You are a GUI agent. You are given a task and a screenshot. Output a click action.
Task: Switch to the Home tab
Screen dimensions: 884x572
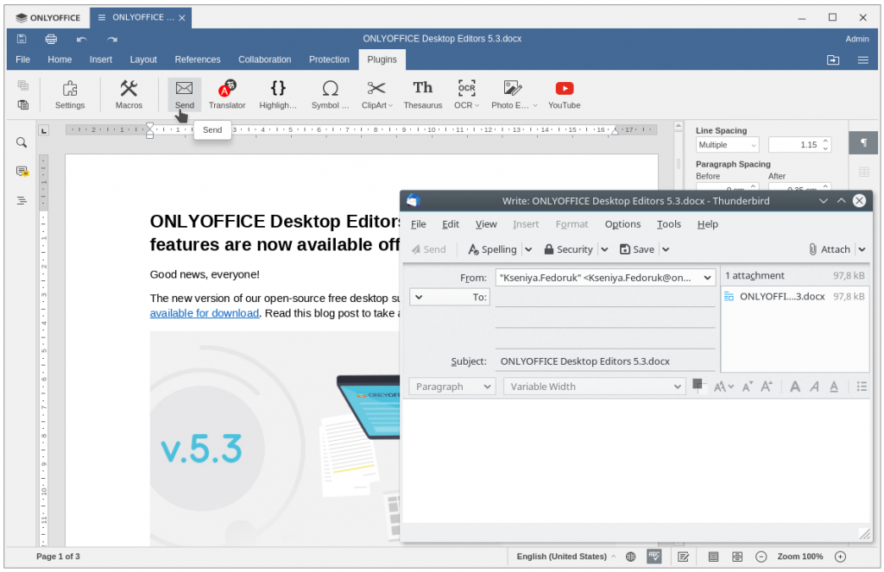coord(60,60)
